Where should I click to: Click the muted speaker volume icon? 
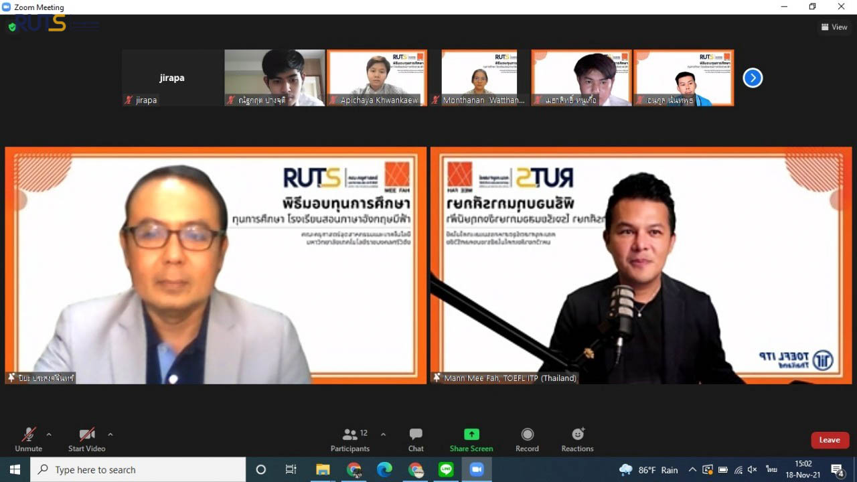pos(753,470)
